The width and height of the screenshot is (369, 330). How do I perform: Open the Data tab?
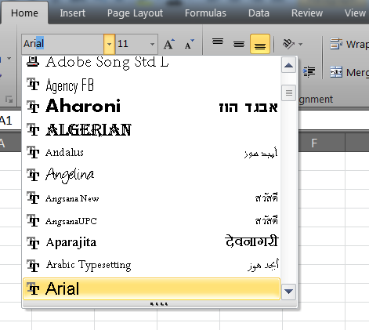tap(259, 13)
